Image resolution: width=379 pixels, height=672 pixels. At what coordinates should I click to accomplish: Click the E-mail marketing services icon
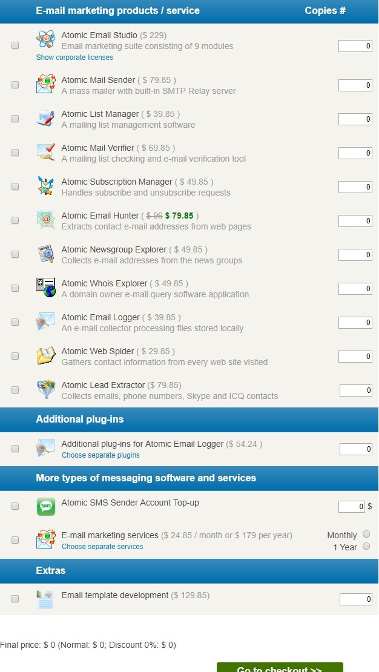click(x=45, y=539)
